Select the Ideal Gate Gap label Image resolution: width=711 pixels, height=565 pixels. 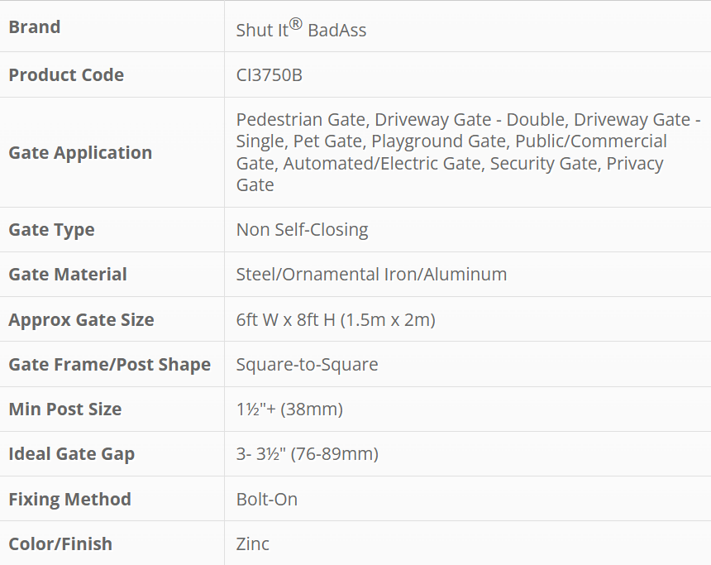[71, 454]
